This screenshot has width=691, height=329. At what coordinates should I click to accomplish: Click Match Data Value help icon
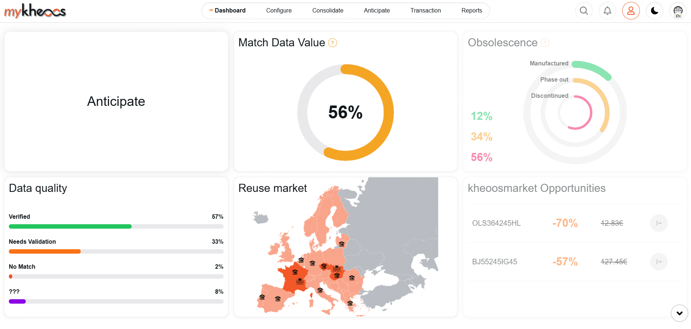[332, 43]
